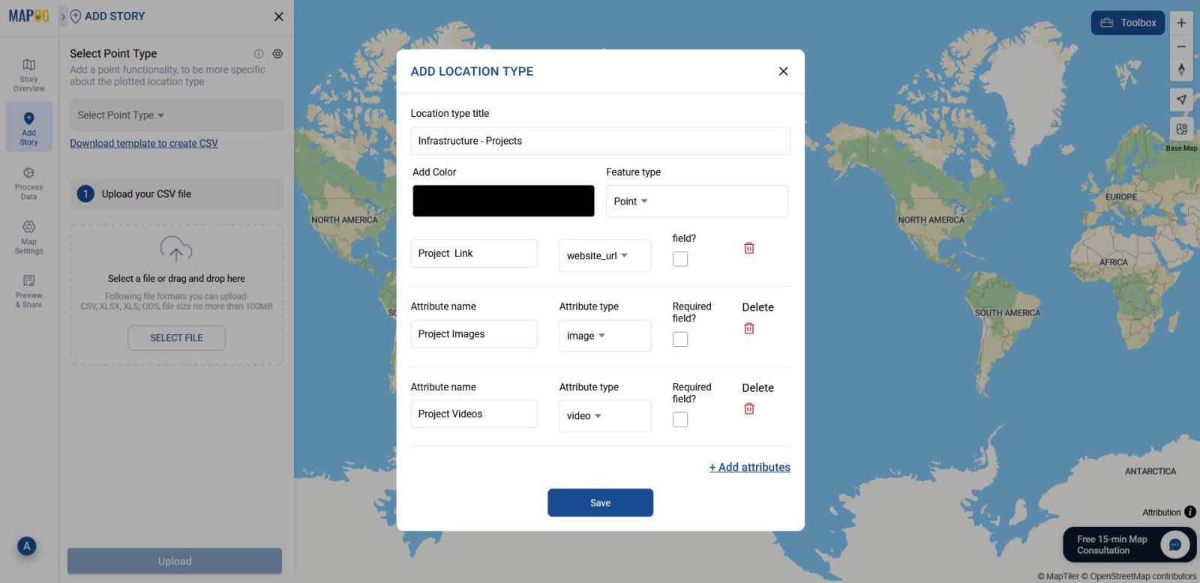This screenshot has height=583, width=1200.
Task: Open the Feature type dropdown showing Point
Action: [x=696, y=201]
